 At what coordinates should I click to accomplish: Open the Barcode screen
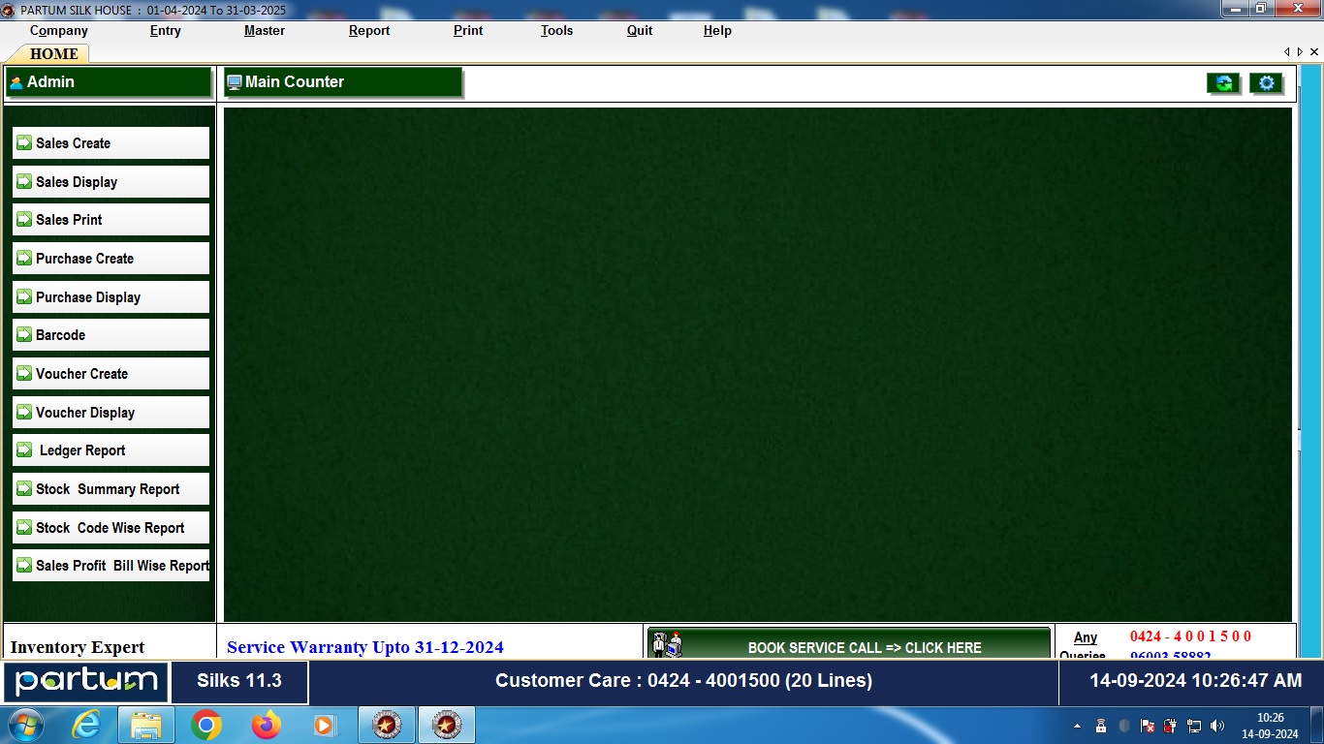click(110, 335)
